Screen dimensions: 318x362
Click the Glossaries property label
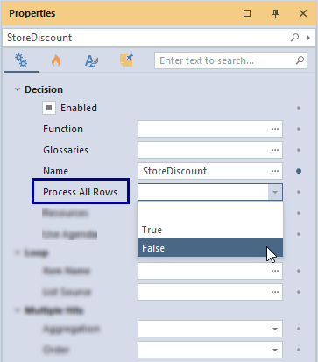66,150
